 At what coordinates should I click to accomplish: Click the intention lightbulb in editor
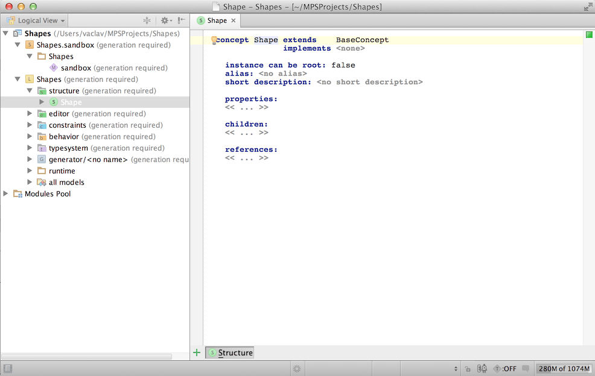click(x=214, y=40)
